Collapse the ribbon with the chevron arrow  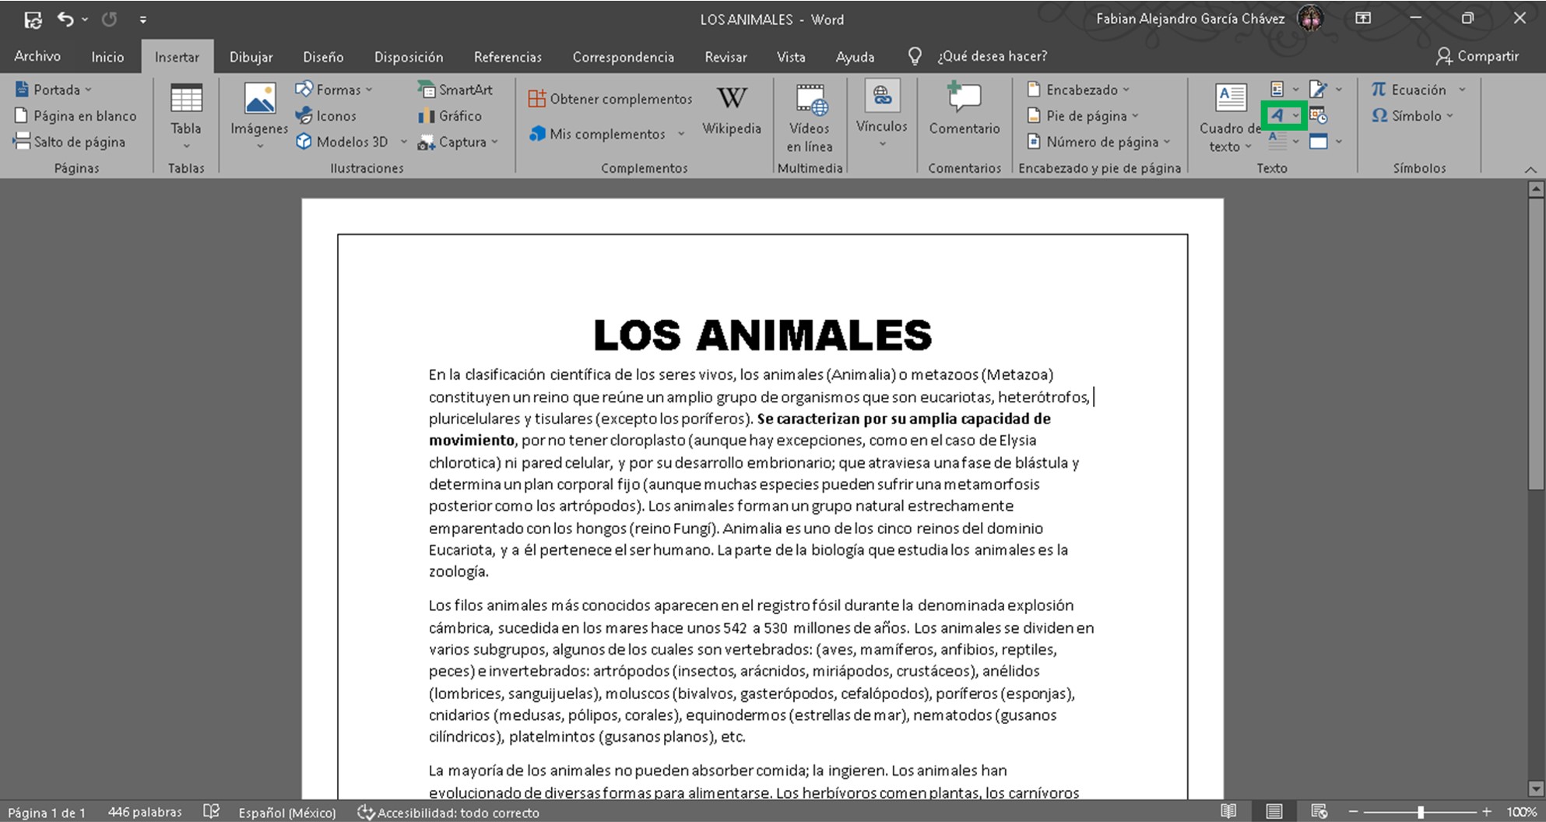tap(1530, 169)
